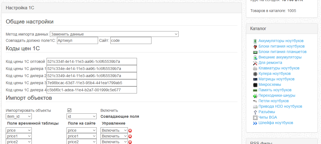Visit Петли ноутбуков category
321x144 pixels.
[274, 101]
